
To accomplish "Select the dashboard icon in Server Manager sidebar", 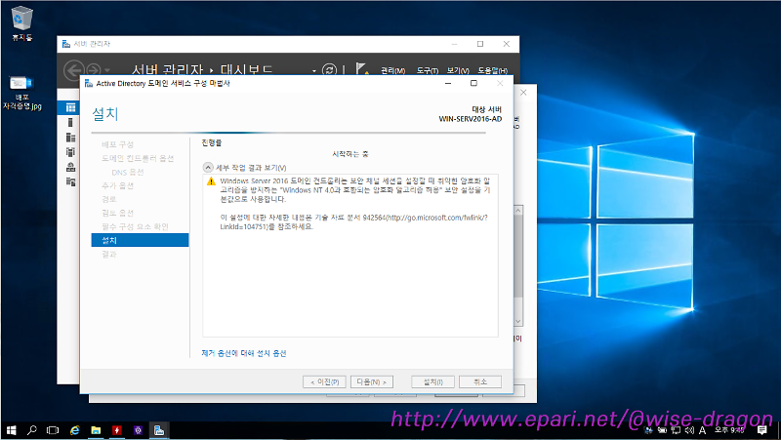I will pos(70,107).
